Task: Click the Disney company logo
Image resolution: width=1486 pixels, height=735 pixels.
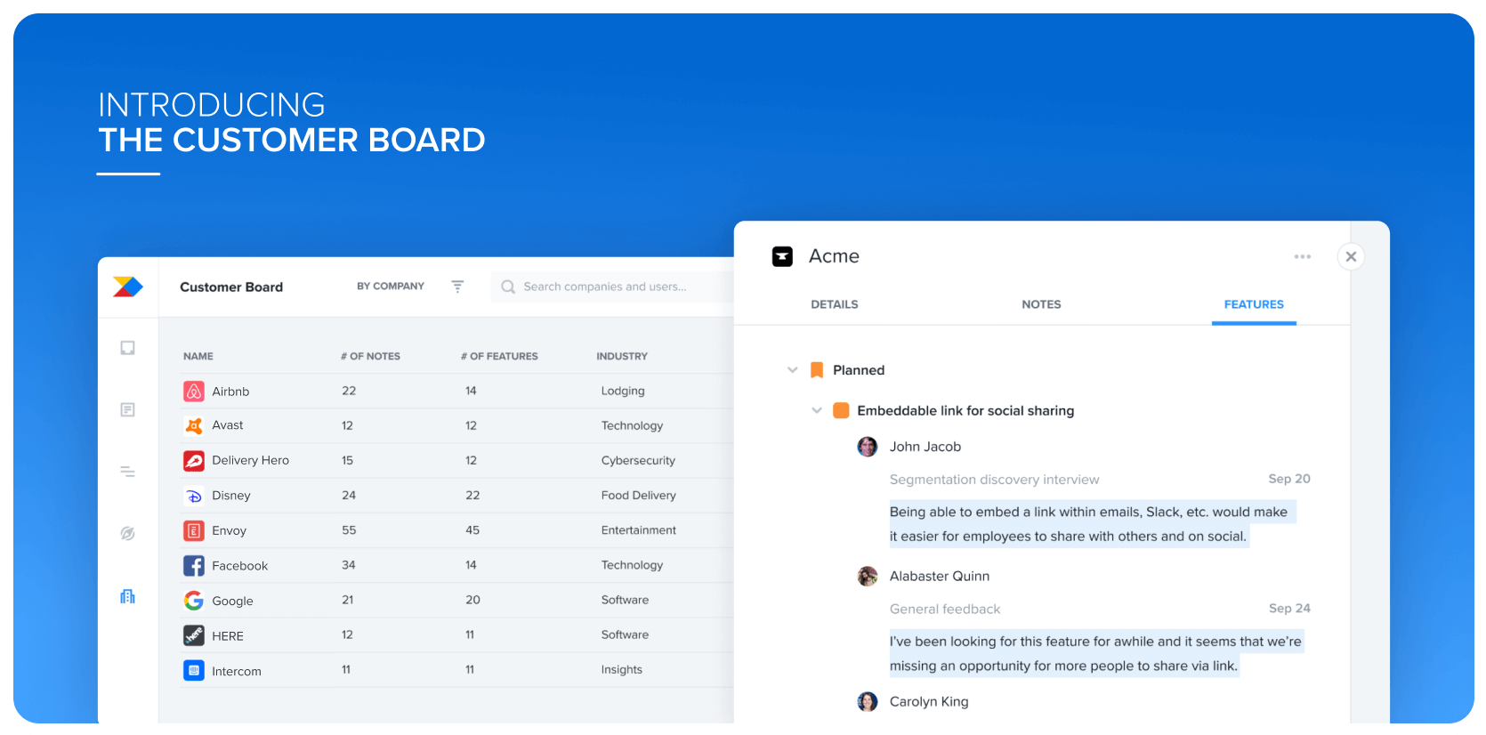Action: click(x=194, y=496)
